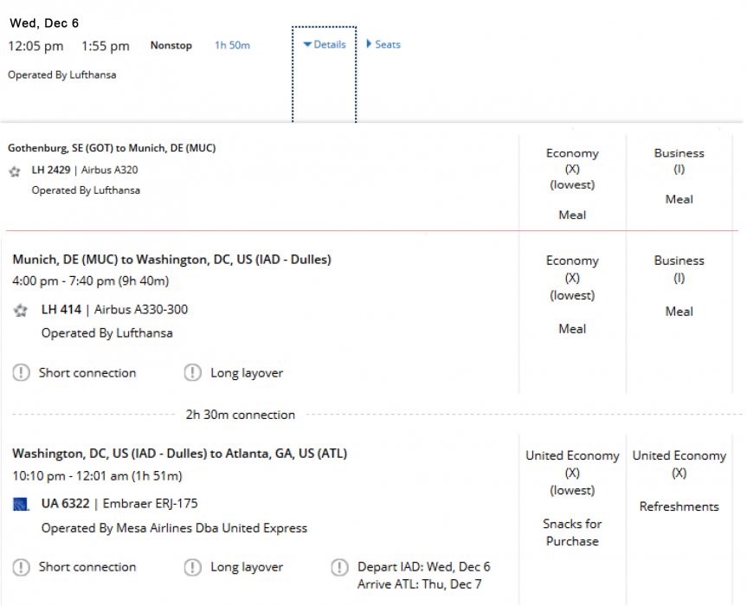747x606 pixels.
Task: Select flight number LH 2429
Action: tap(51, 170)
